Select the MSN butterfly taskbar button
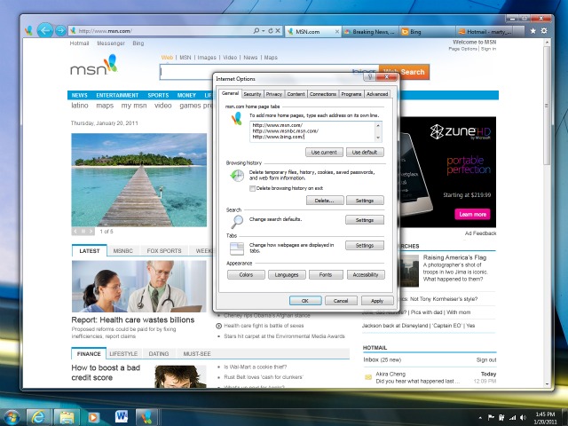This screenshot has width=568, height=426. tap(146, 417)
